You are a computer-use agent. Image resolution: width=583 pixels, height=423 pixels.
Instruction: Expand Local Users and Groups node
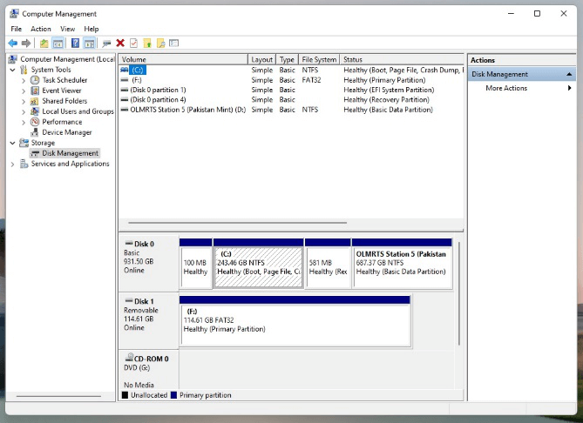24,111
